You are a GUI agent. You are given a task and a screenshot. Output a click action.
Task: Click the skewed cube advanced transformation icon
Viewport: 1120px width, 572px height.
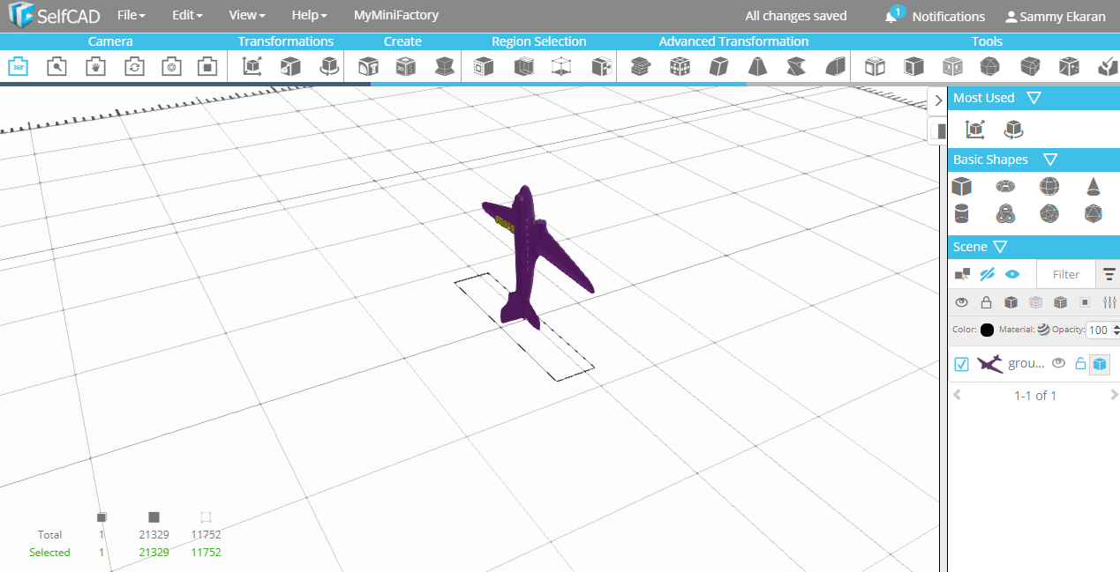(719, 66)
